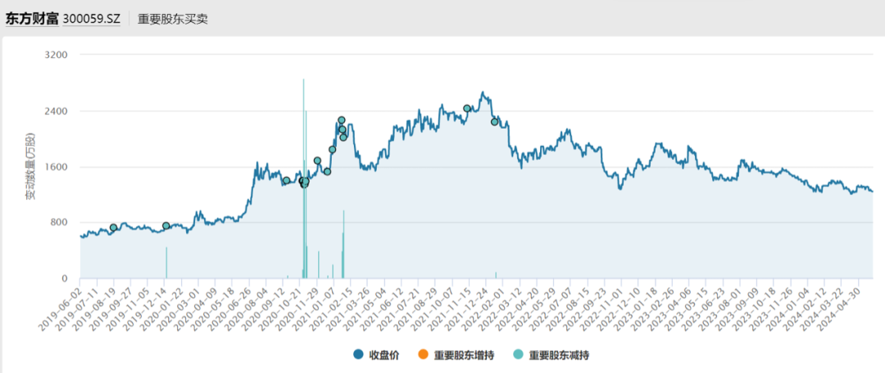Select the marker near 2021-10 on the price line
The height and width of the screenshot is (373, 885).
[x=467, y=108]
